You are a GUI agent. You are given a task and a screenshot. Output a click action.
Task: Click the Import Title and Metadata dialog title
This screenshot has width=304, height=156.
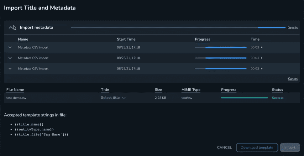point(40,8)
